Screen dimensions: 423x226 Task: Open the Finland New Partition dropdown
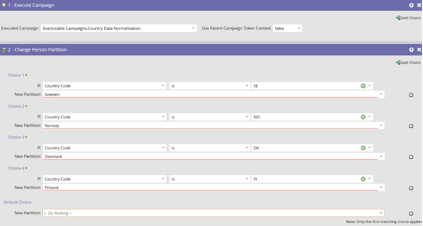[381, 187]
